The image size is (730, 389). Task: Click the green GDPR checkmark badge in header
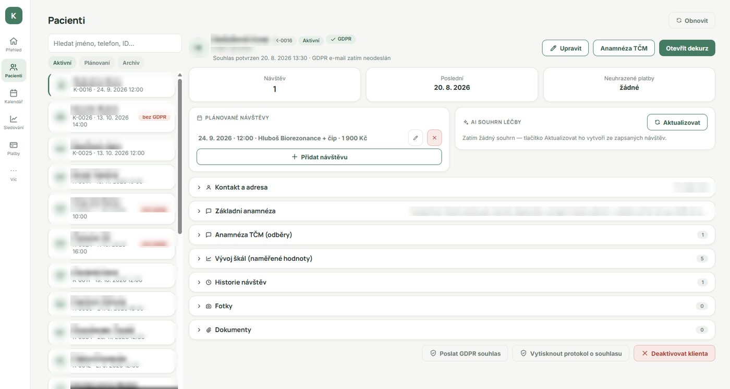point(341,39)
